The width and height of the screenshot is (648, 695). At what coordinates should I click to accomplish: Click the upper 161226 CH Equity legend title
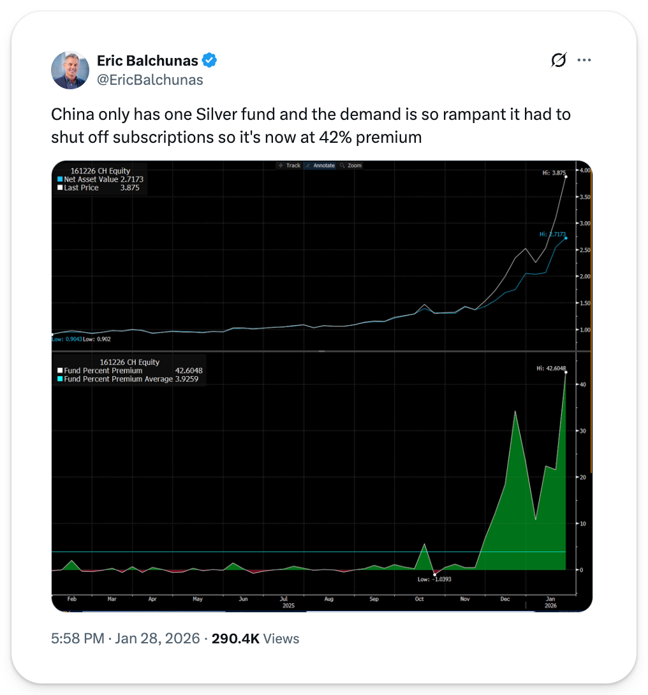pyautogui.click(x=102, y=171)
